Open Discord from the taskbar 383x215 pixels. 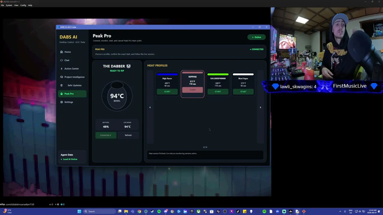[165, 211]
